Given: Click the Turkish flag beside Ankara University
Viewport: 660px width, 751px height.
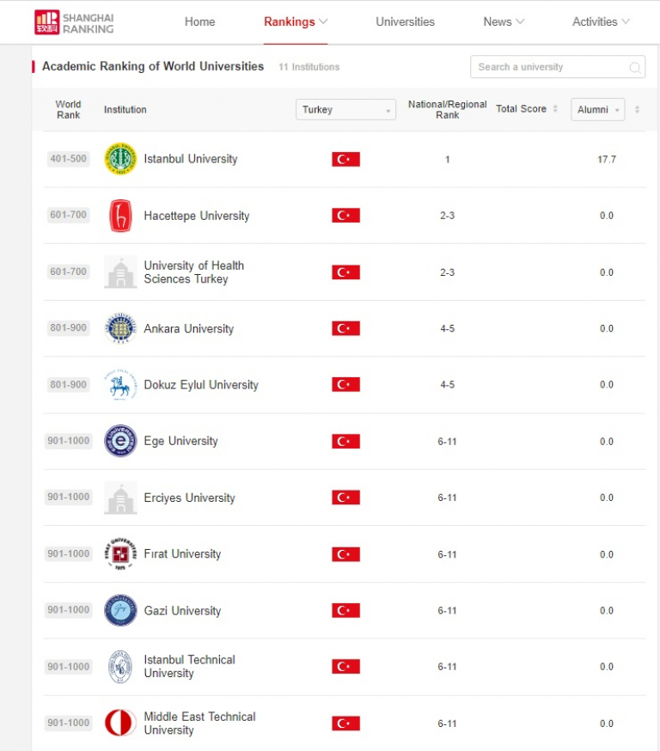Looking at the screenshot, I should [345, 328].
